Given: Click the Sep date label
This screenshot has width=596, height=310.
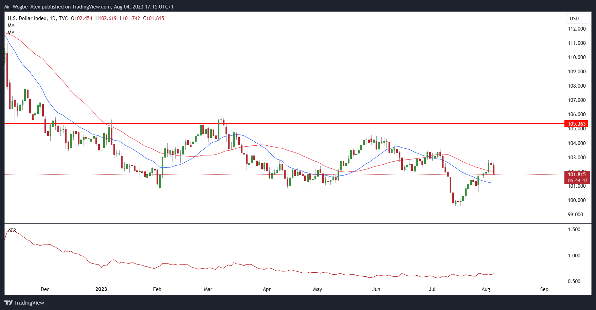Looking at the screenshot, I should tap(544, 289).
